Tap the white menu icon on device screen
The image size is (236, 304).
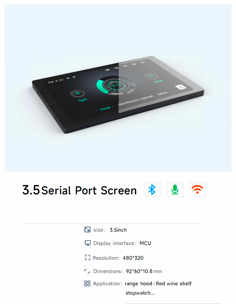[181, 87]
